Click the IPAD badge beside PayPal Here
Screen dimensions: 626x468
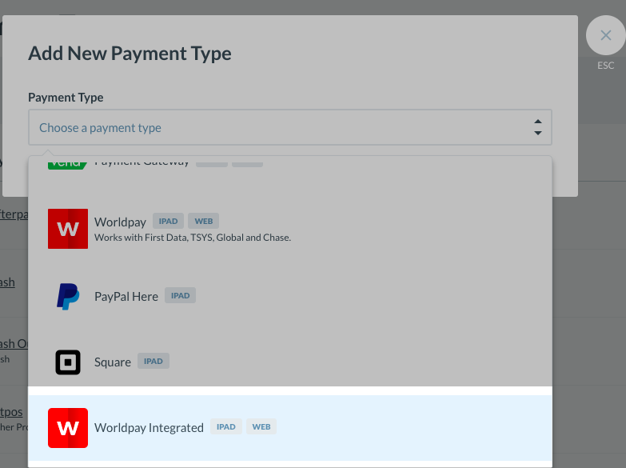(181, 295)
